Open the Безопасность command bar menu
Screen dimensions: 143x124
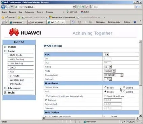[x=115, y=22]
